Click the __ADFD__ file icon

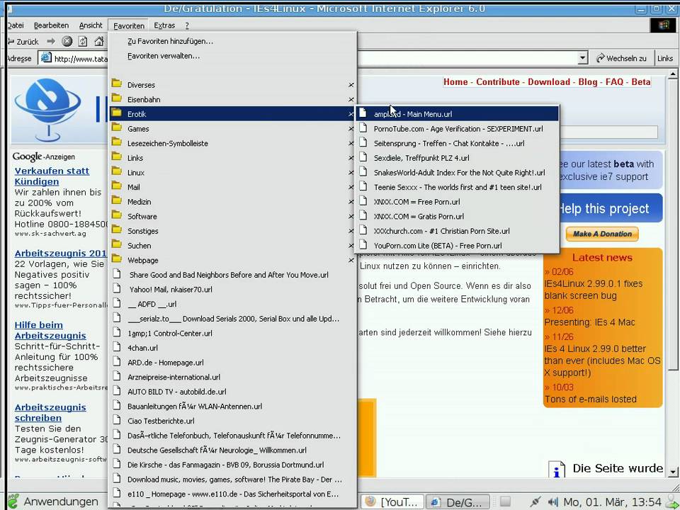click(x=117, y=302)
